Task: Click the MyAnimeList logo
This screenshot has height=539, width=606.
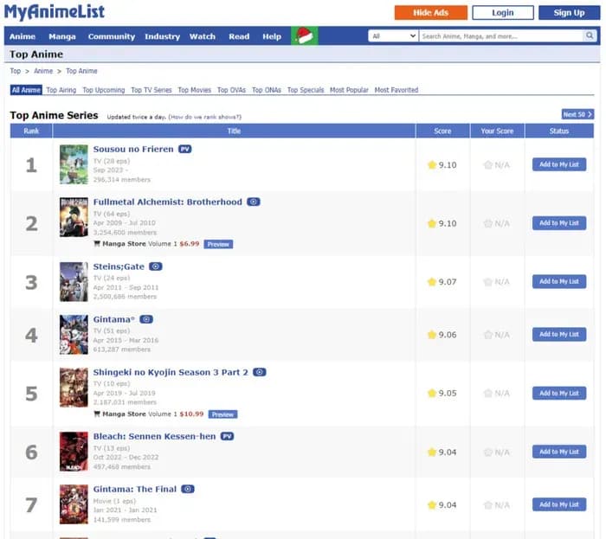Action: click(55, 12)
